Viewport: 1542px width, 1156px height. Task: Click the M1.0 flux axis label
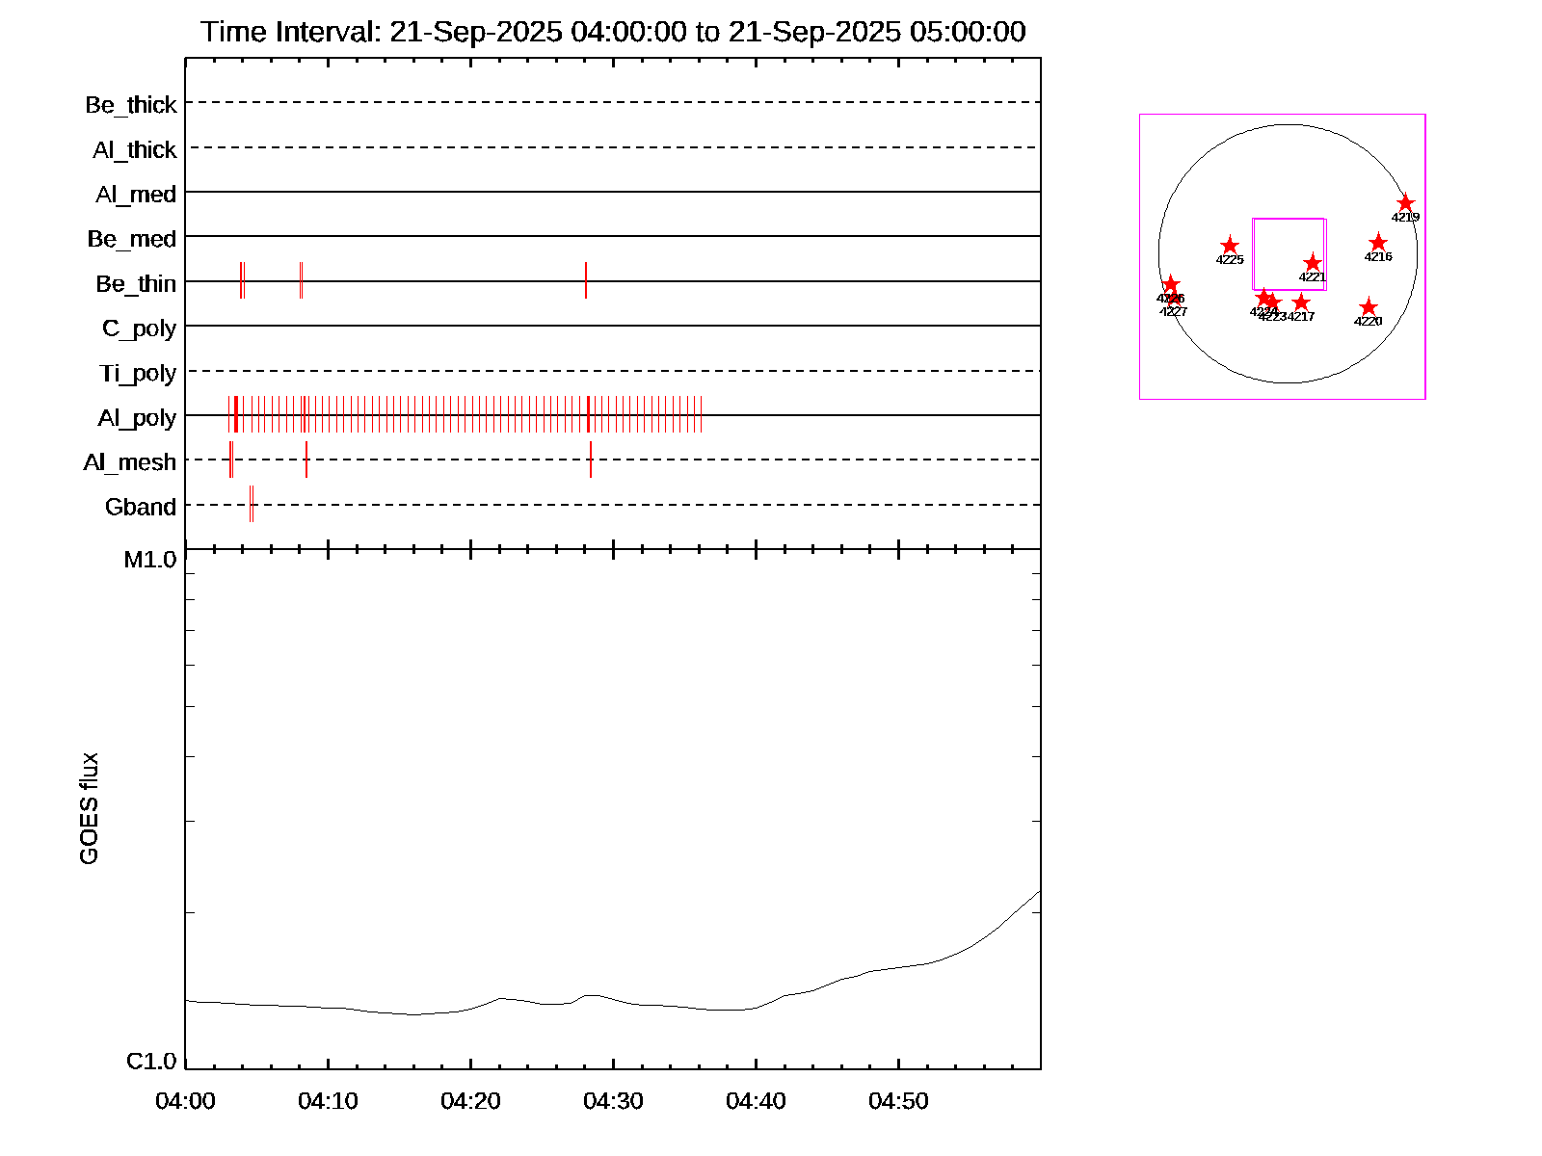[x=150, y=559]
